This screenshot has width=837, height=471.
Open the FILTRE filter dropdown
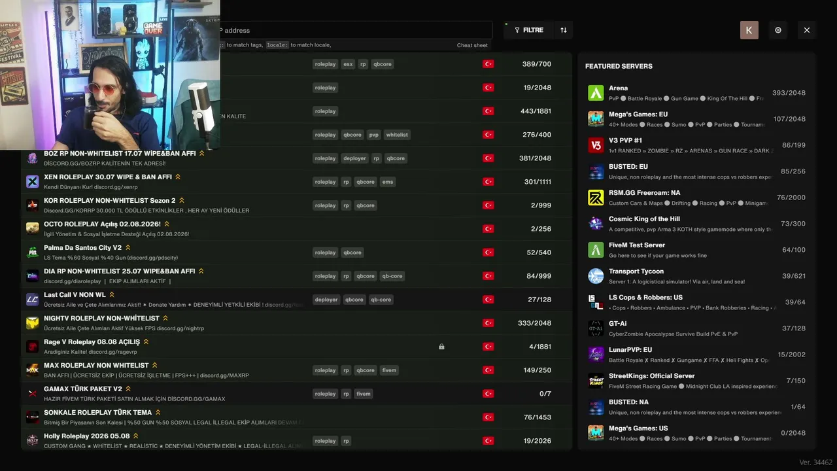click(529, 30)
